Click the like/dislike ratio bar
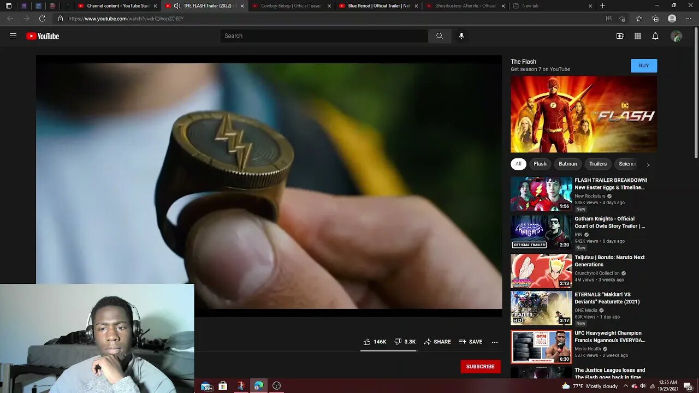699x393 pixels. [388, 351]
